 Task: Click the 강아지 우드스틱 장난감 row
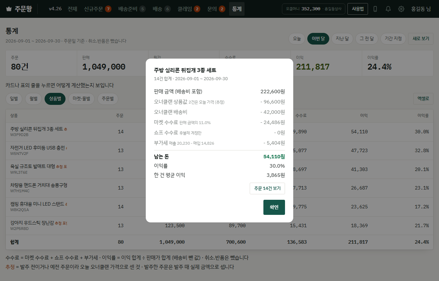[219, 225]
